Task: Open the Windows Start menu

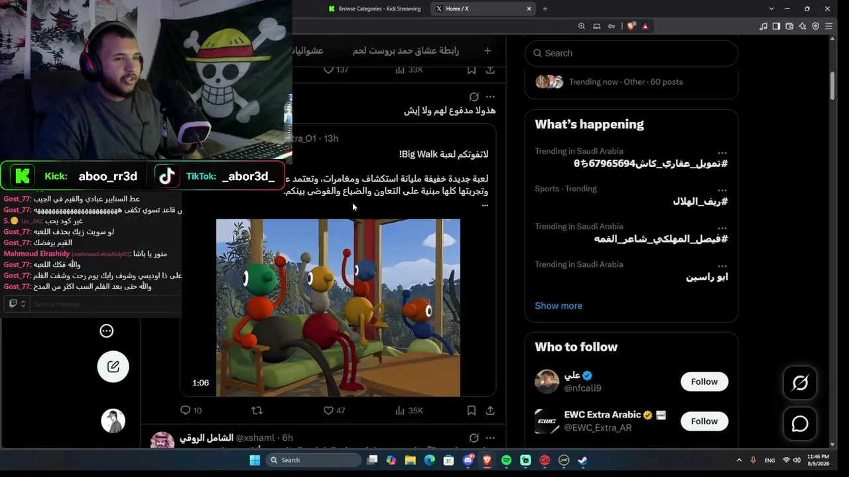Action: tap(255, 460)
